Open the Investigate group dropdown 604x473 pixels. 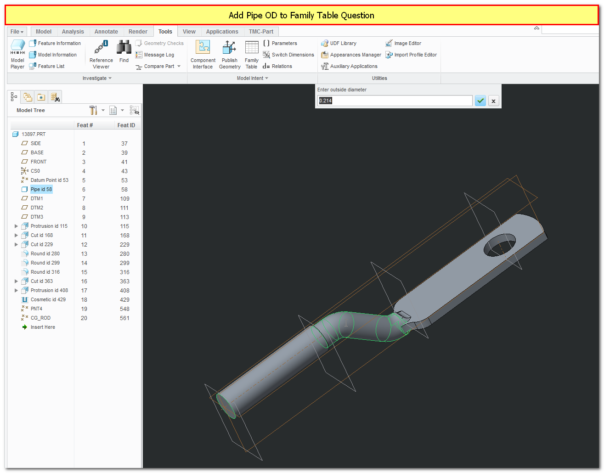[97, 78]
